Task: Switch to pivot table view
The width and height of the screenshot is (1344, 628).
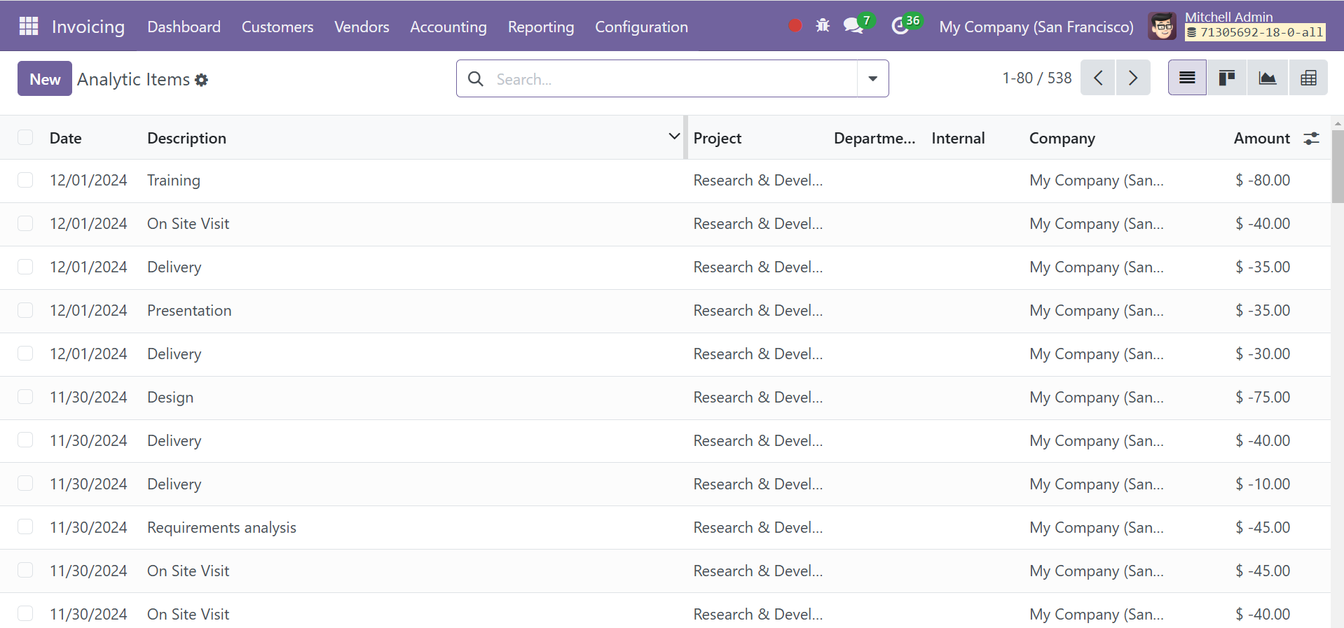Action: (1308, 78)
